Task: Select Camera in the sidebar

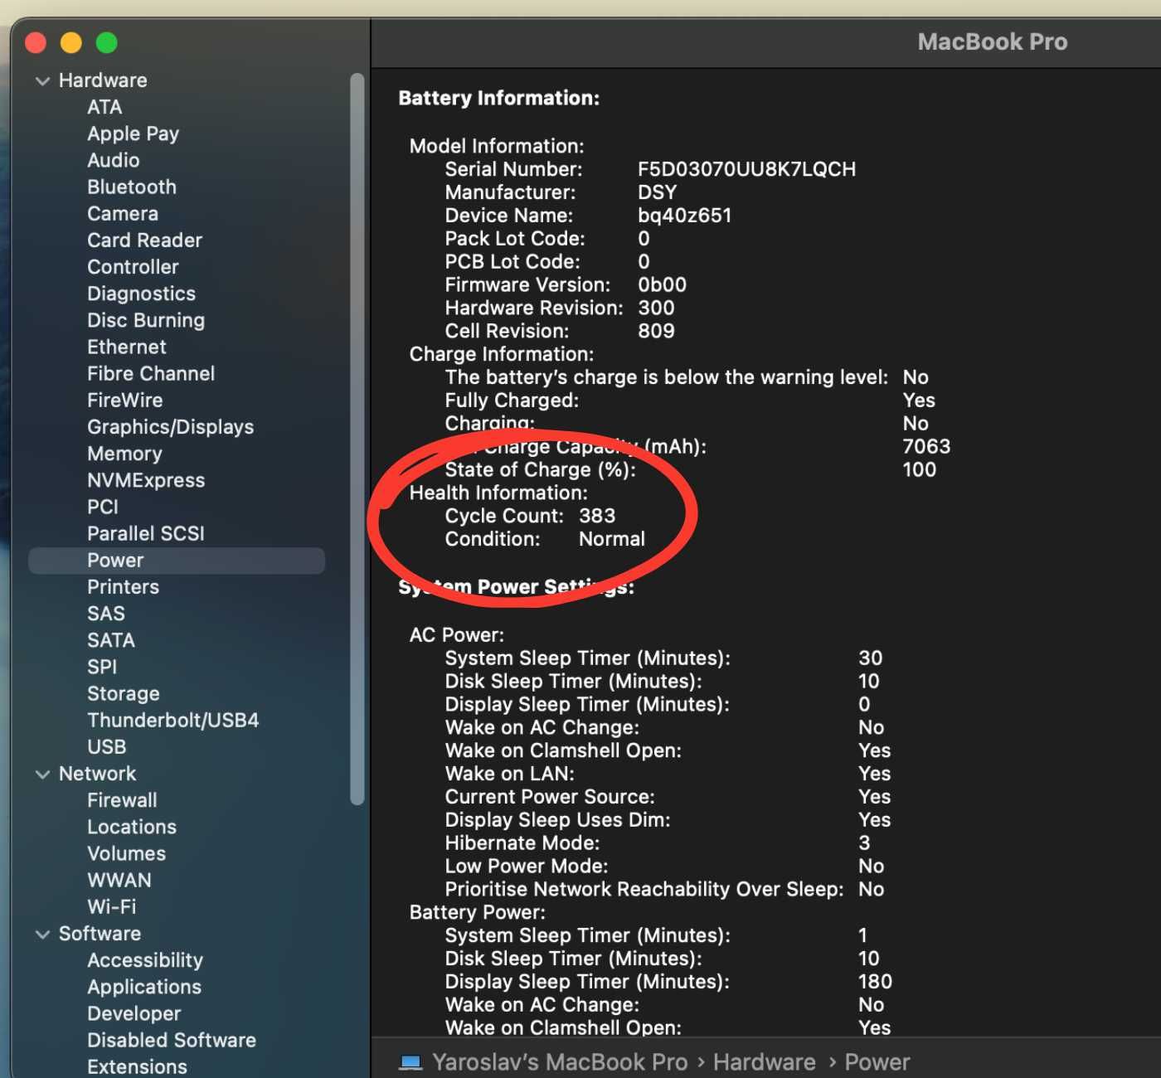Action: tap(123, 213)
